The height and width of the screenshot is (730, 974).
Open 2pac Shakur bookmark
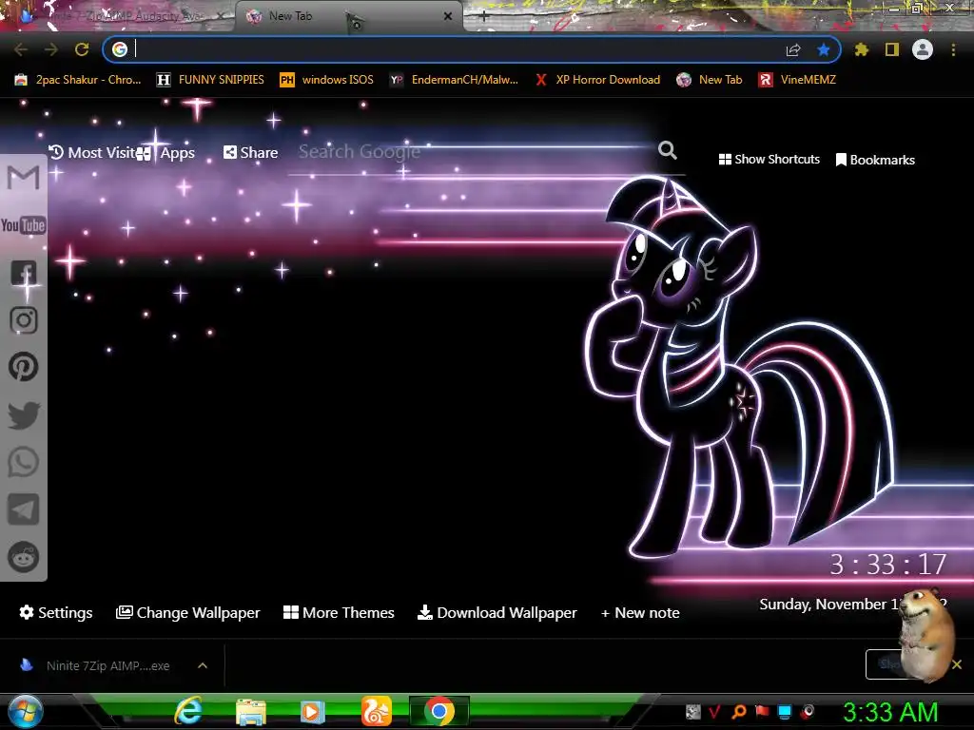[78, 80]
